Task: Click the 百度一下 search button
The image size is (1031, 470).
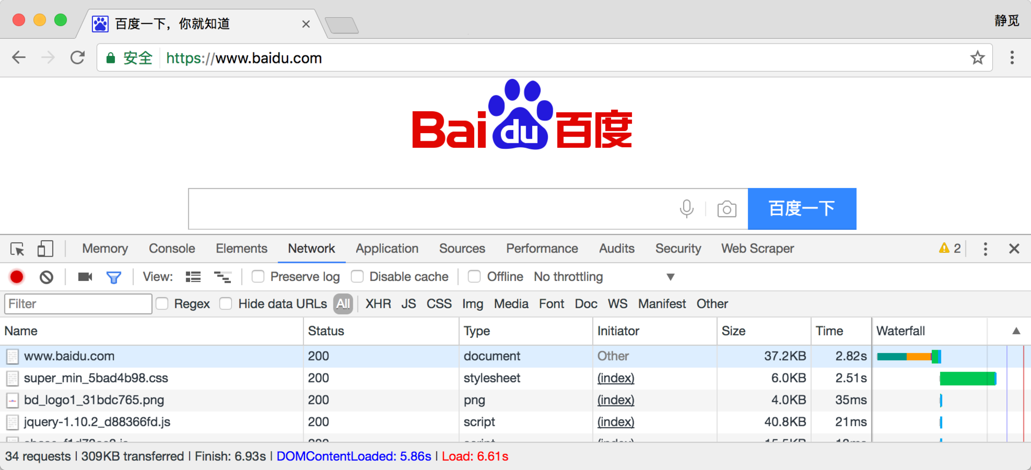Action: pyautogui.click(x=802, y=208)
